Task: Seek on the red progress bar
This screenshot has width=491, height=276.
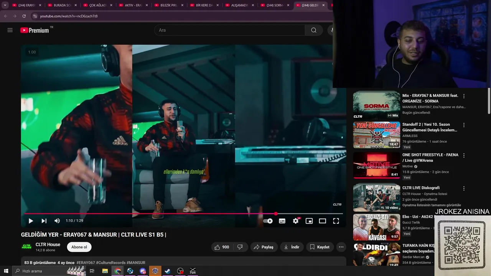Action: (x=184, y=214)
